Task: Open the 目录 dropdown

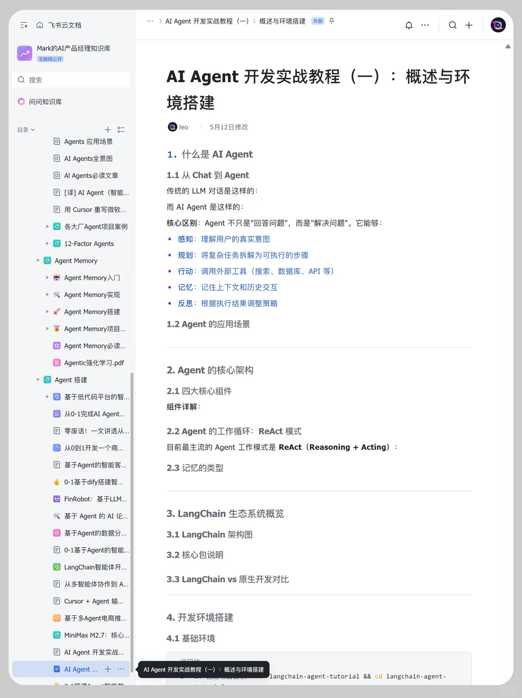Action: tap(26, 130)
